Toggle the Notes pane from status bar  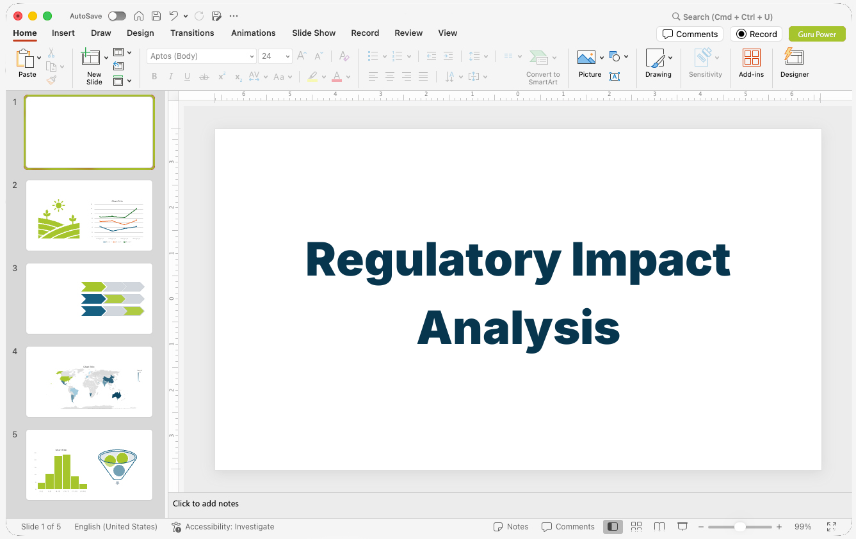(511, 527)
